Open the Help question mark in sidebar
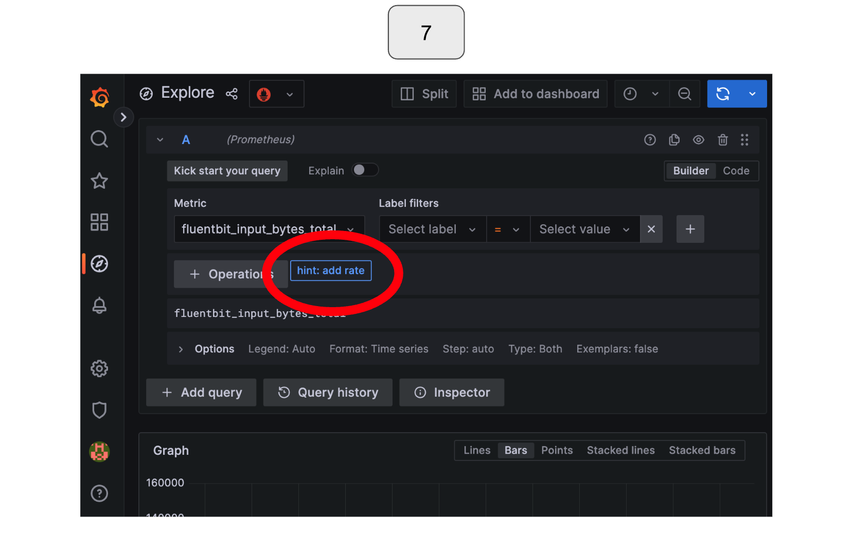The image size is (853, 533). click(99, 493)
